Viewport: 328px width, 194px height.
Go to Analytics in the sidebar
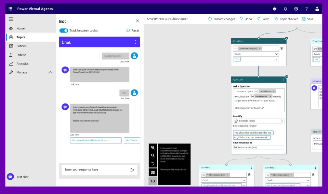[x=23, y=64]
